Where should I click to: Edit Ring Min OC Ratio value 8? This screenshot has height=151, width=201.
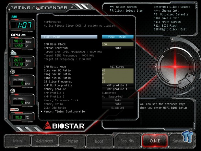(x=118, y=78)
